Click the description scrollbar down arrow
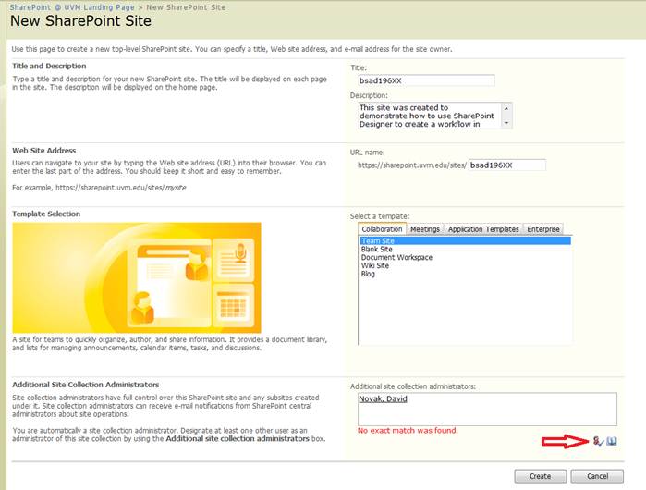The height and width of the screenshot is (490, 646). pos(506,123)
